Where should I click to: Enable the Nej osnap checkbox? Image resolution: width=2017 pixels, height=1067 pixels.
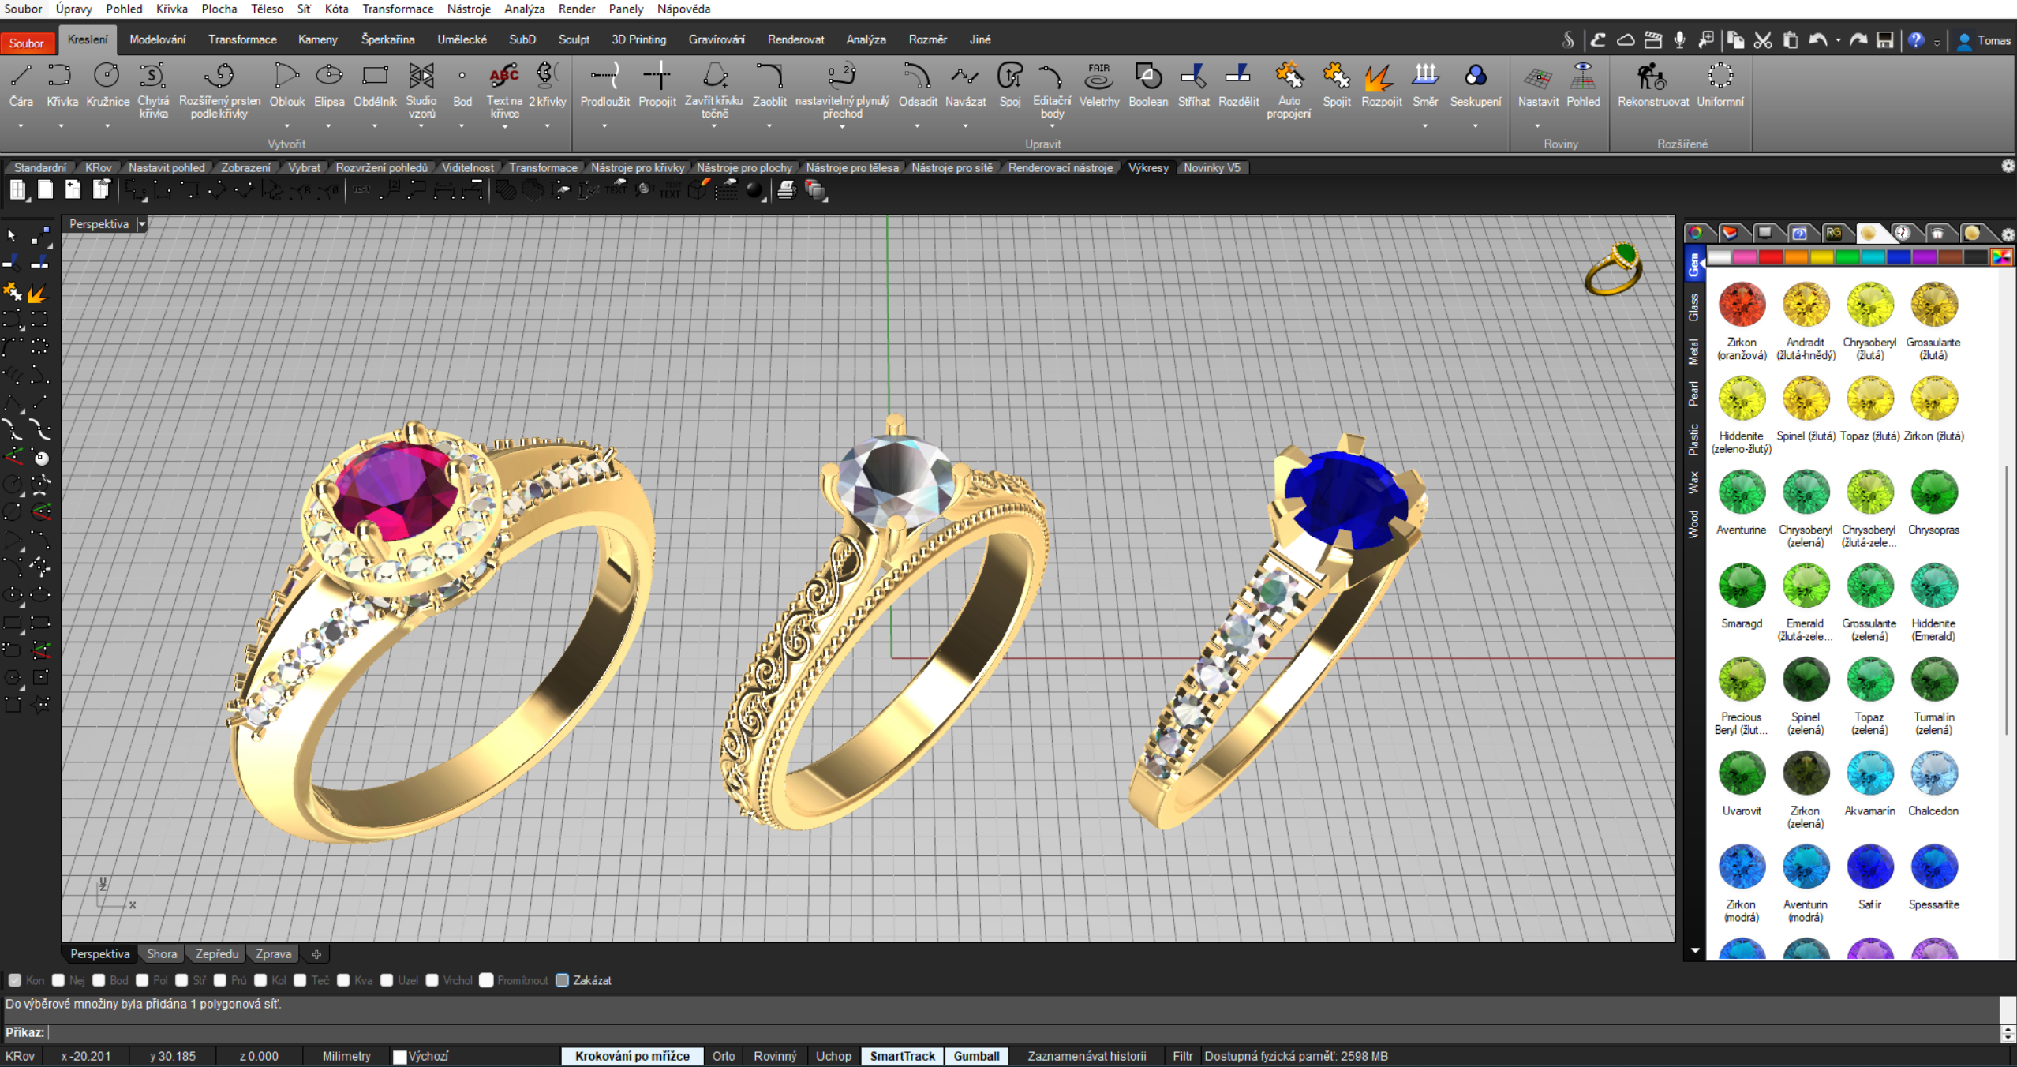click(x=58, y=980)
